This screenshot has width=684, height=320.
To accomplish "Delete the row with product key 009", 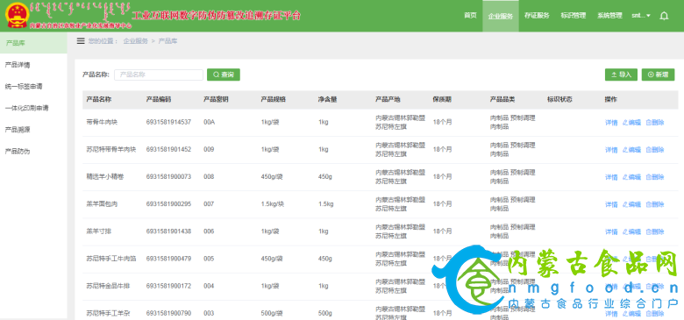I will click(x=655, y=150).
